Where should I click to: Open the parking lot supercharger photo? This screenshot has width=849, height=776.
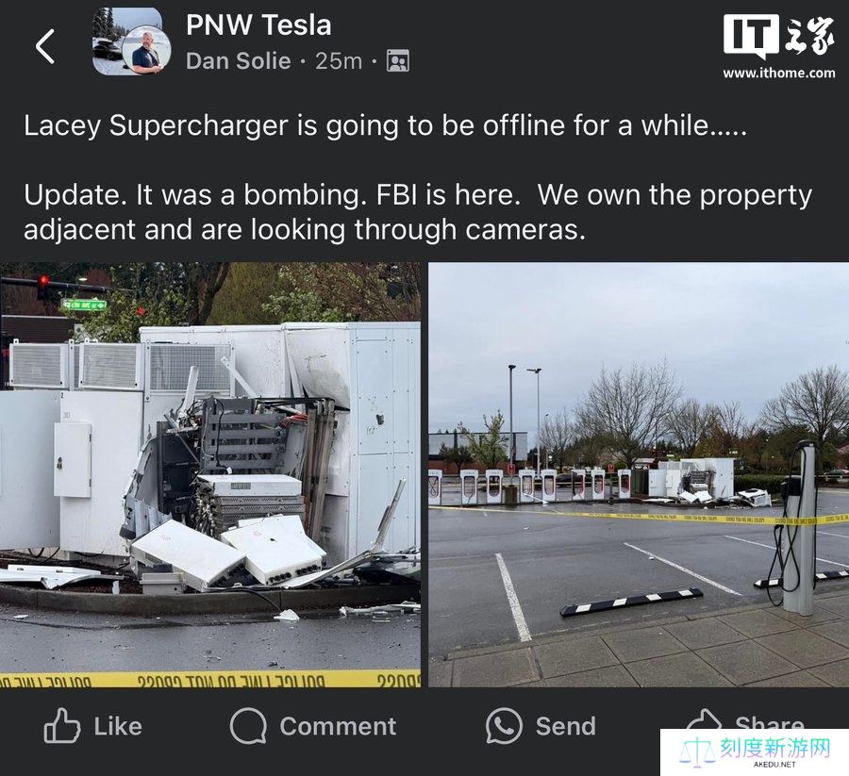(x=639, y=474)
